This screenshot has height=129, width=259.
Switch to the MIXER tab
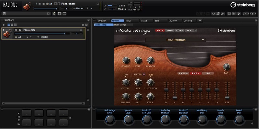click(x=143, y=21)
